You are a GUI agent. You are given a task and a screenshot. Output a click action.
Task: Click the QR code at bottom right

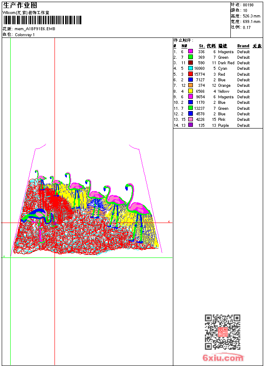[x=222, y=332]
